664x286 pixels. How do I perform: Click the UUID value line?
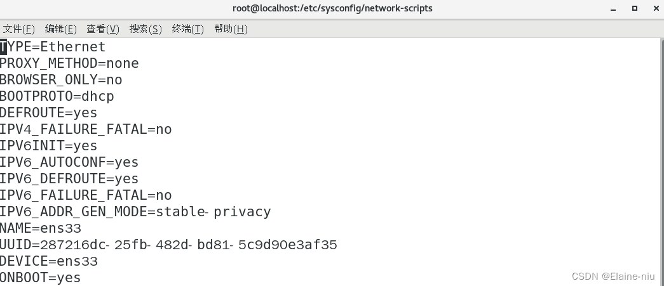point(168,245)
